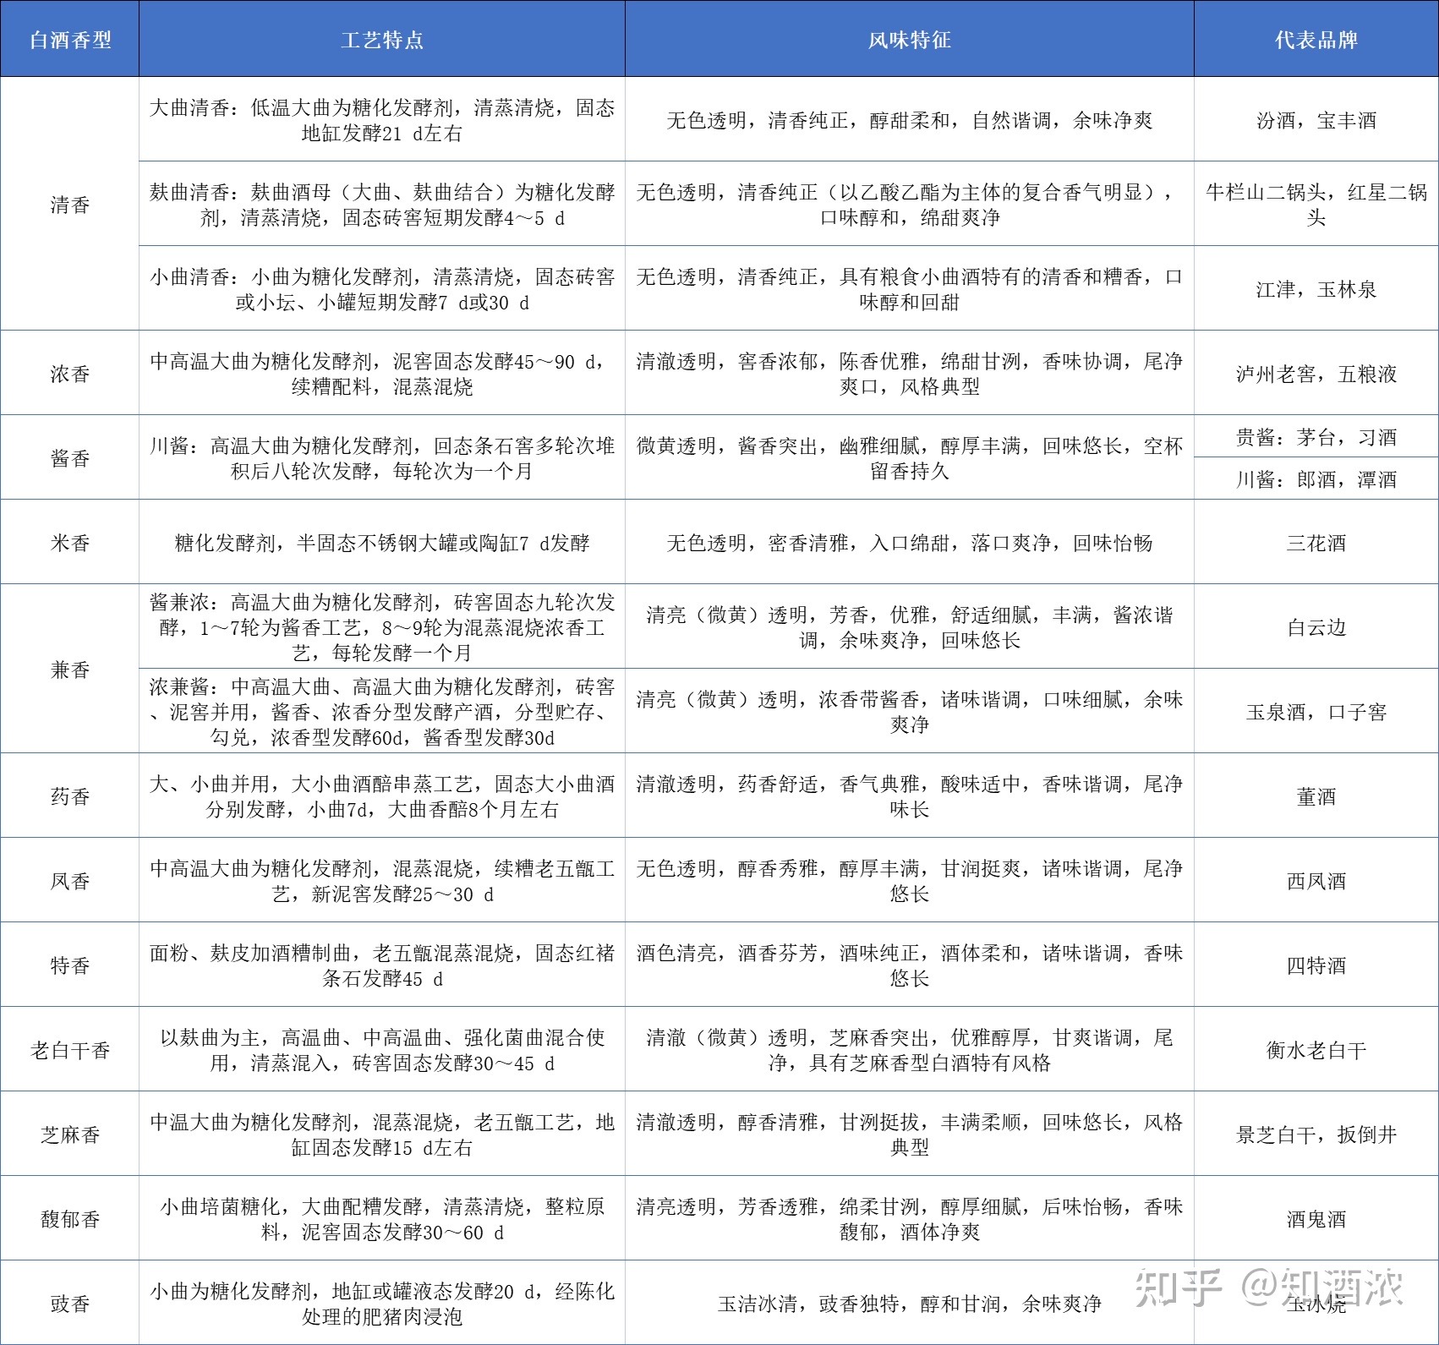Click the 牛栏山二锅头，红星二锅头 brand cell
The height and width of the screenshot is (1345, 1439).
pyautogui.click(x=1316, y=204)
